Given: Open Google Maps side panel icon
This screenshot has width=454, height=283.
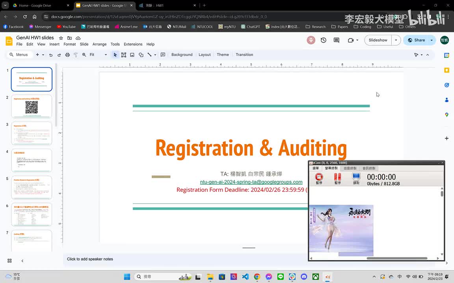Looking at the screenshot, I should coord(447,115).
